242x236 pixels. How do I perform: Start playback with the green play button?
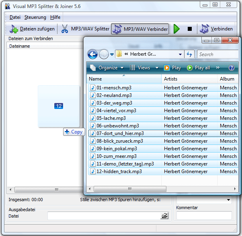coord(176,29)
